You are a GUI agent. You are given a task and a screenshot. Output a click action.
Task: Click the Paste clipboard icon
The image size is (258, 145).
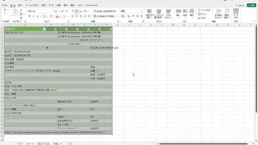click(15, 12)
